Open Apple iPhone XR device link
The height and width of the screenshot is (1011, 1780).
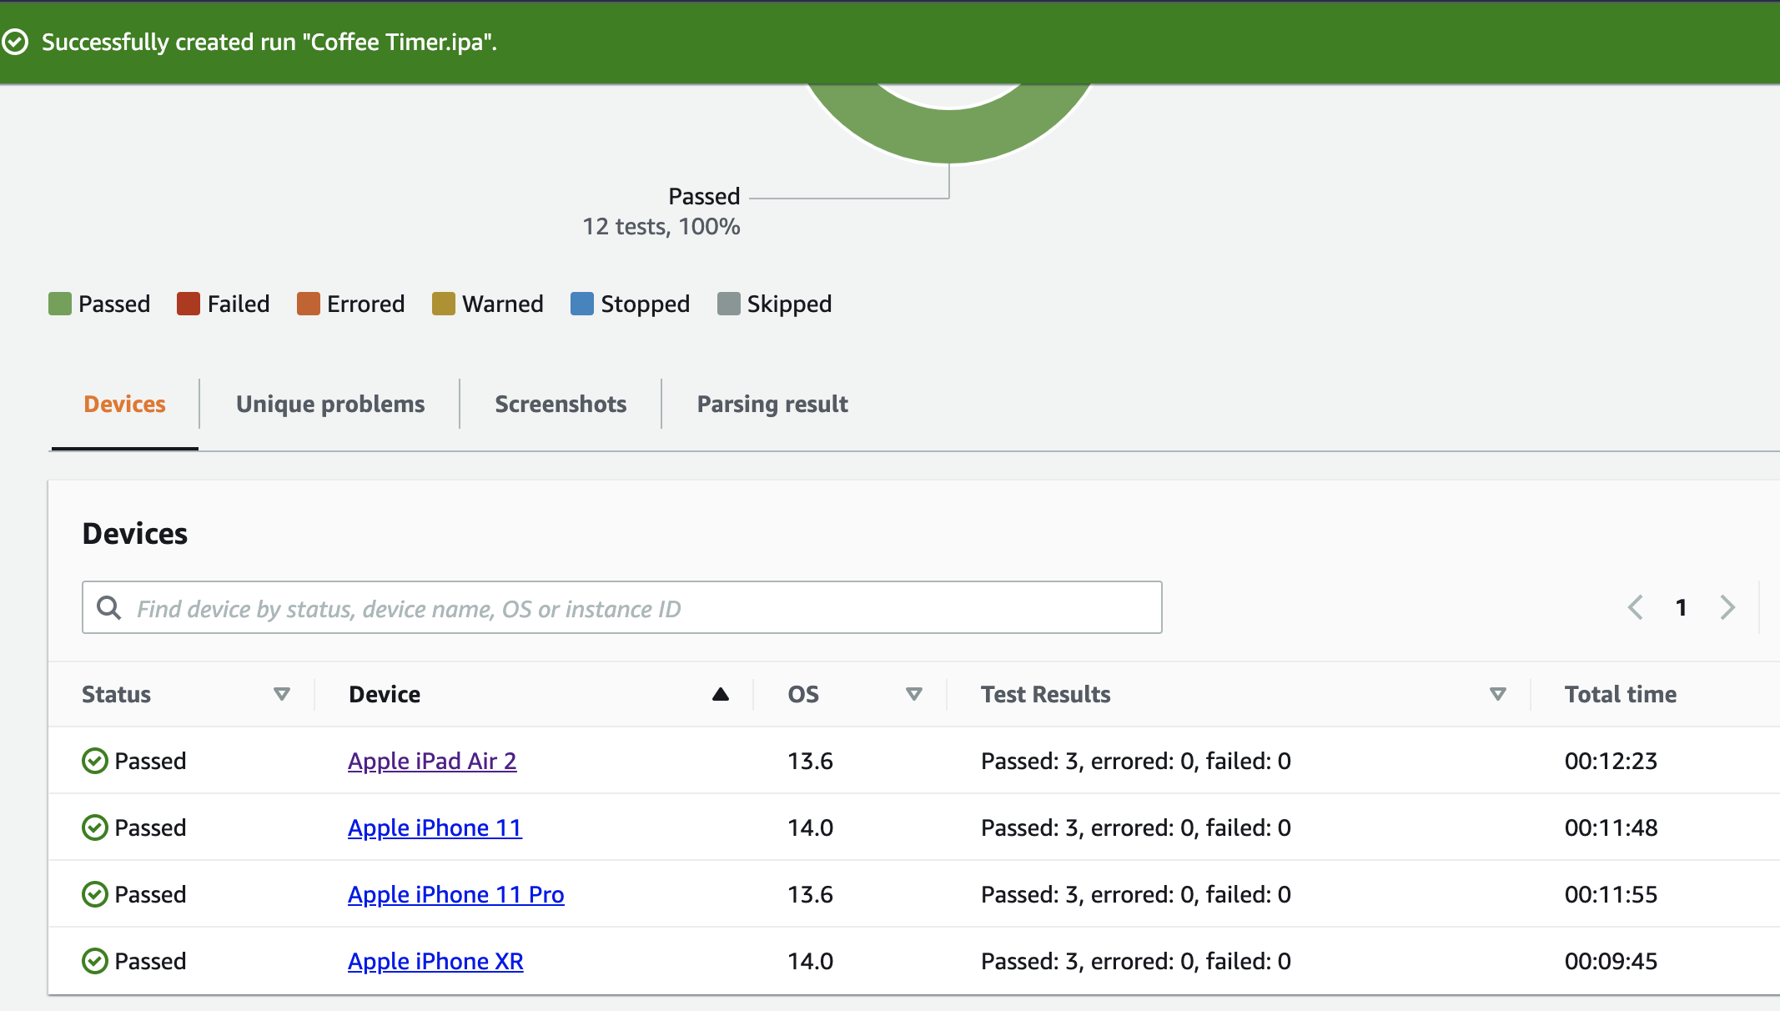[435, 961]
